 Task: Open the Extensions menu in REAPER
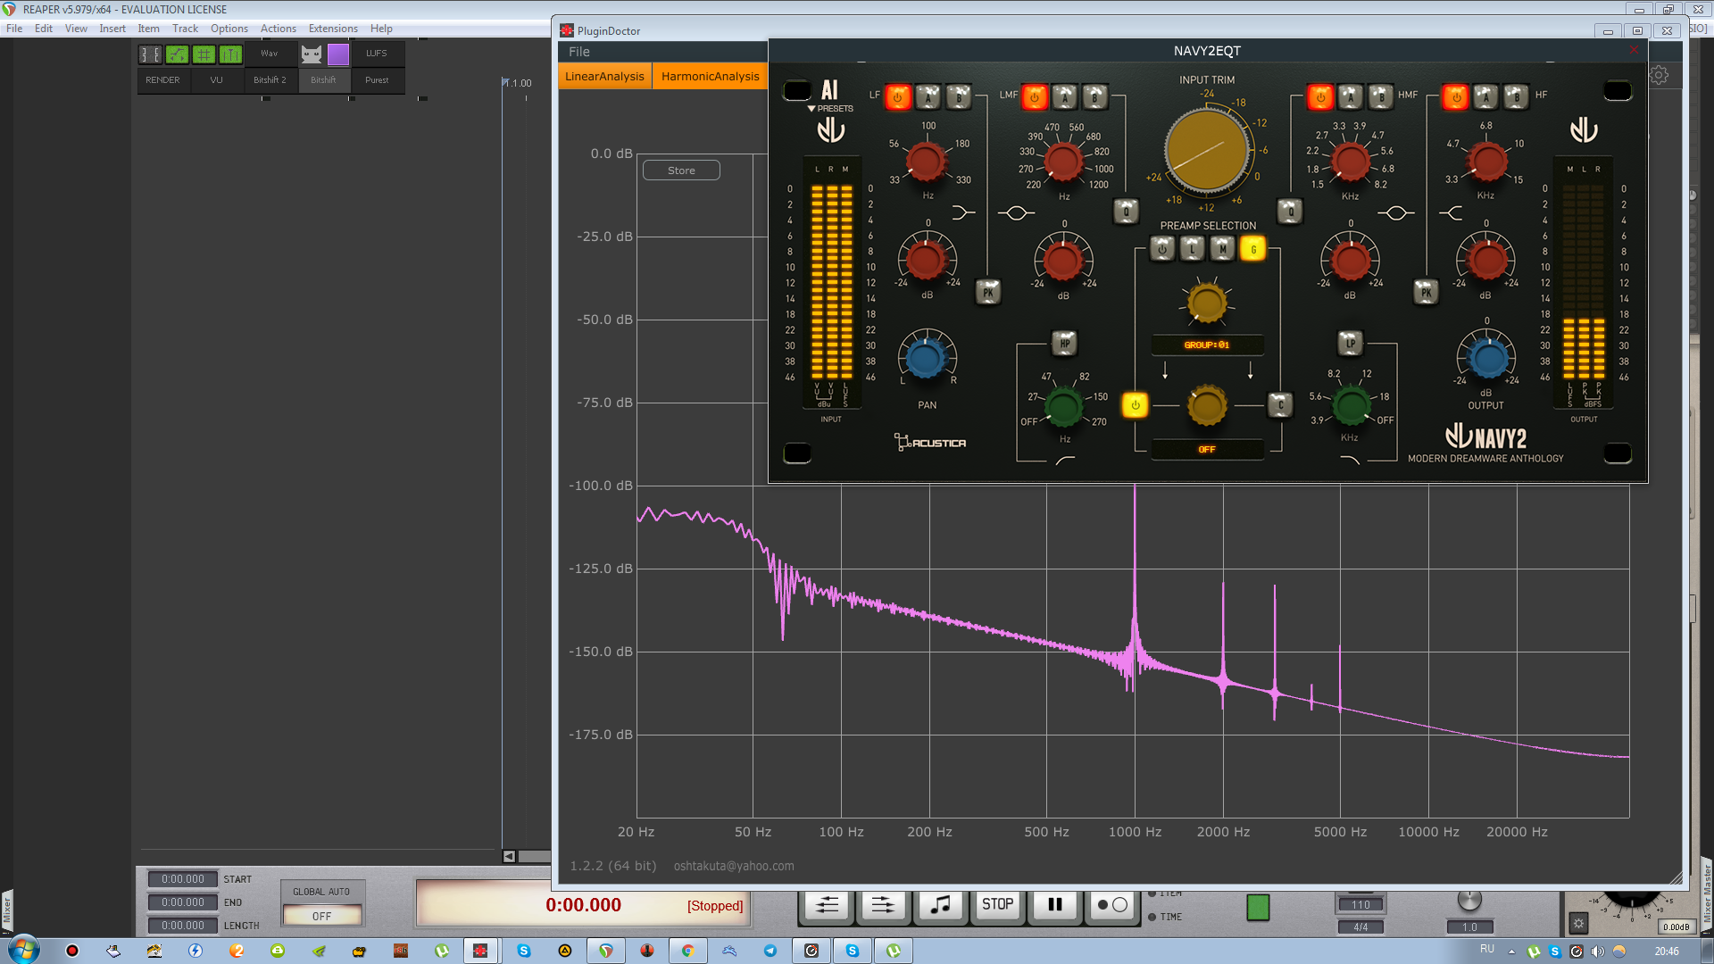tap(332, 29)
